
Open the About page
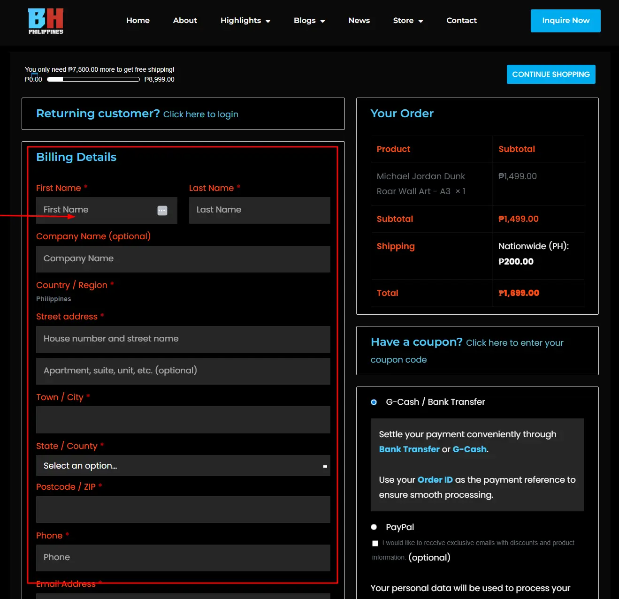(185, 21)
